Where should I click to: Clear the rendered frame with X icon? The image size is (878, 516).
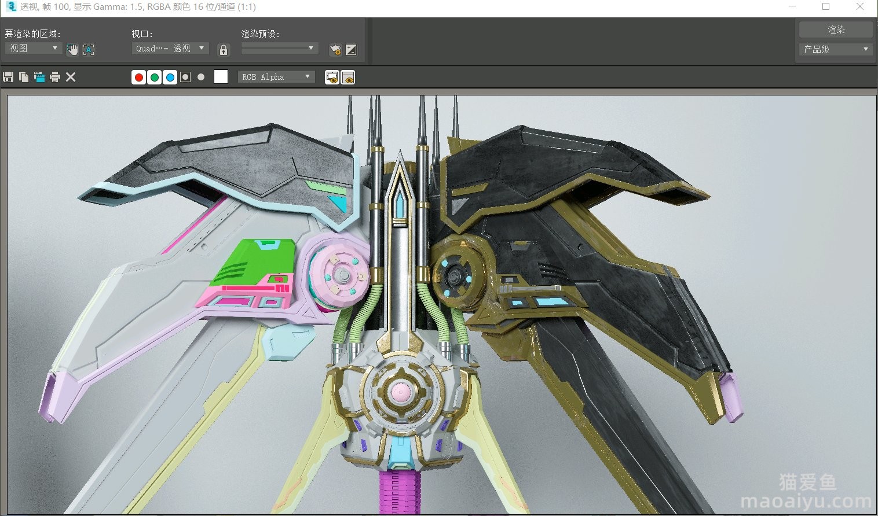pyautogui.click(x=71, y=77)
